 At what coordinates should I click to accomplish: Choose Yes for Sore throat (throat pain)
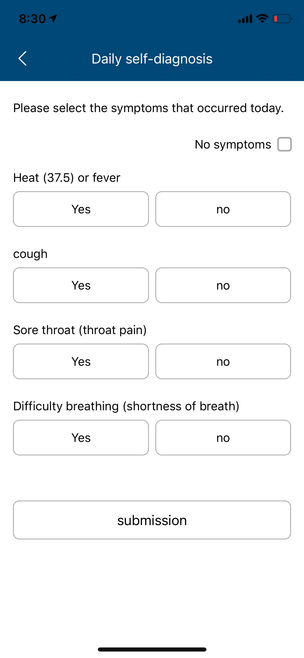(x=81, y=361)
